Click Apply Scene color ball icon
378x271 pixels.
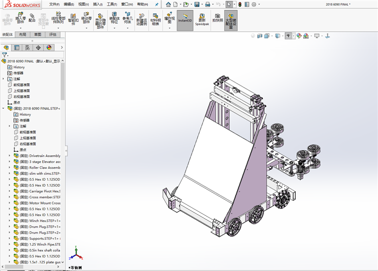pos(306,36)
